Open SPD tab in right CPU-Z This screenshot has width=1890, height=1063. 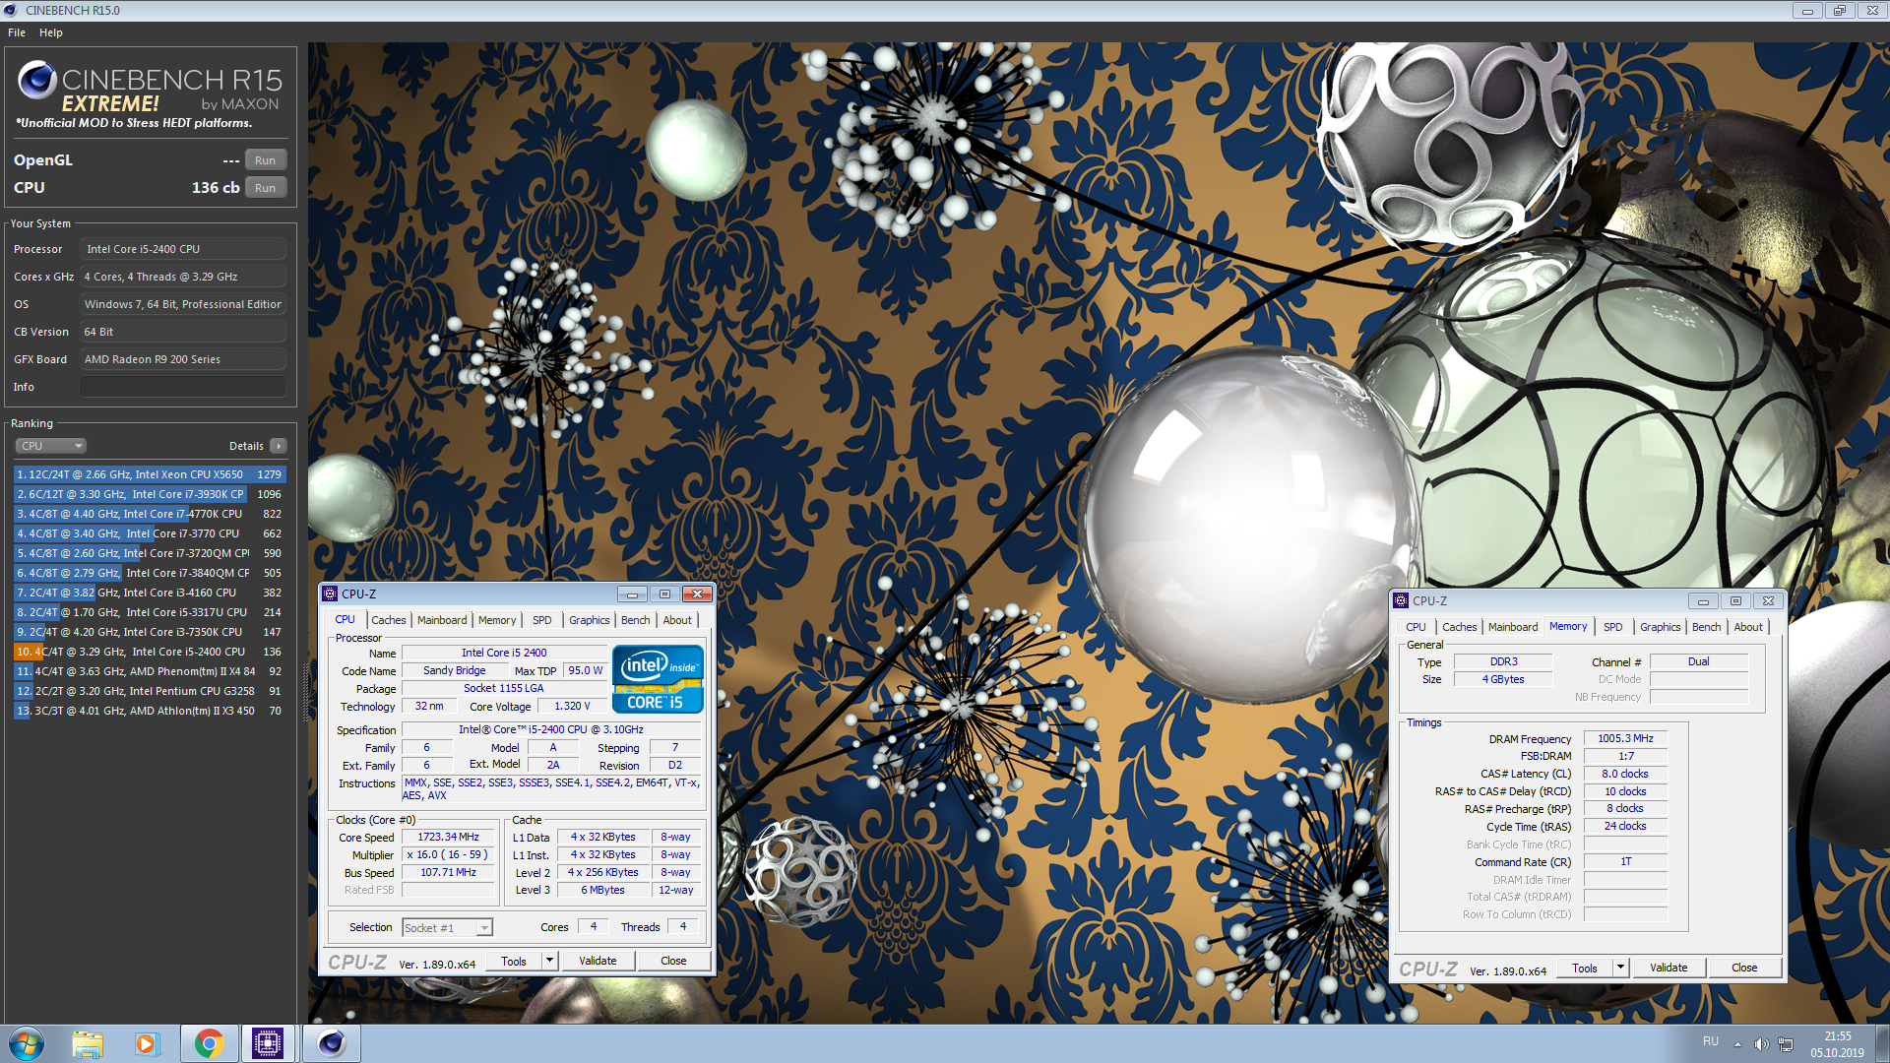tap(1613, 627)
